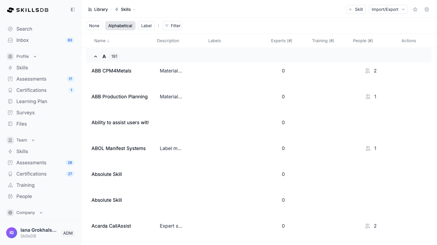Open Team Certifications page
The height and width of the screenshot is (245, 437).
pos(31,174)
